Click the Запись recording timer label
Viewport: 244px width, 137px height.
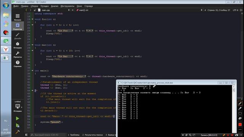pyautogui.click(x=209, y=135)
